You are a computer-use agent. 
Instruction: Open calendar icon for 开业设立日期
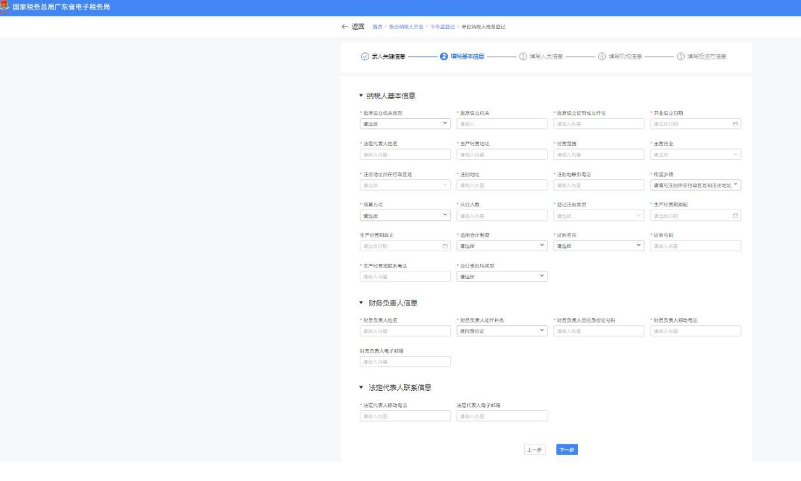[735, 124]
